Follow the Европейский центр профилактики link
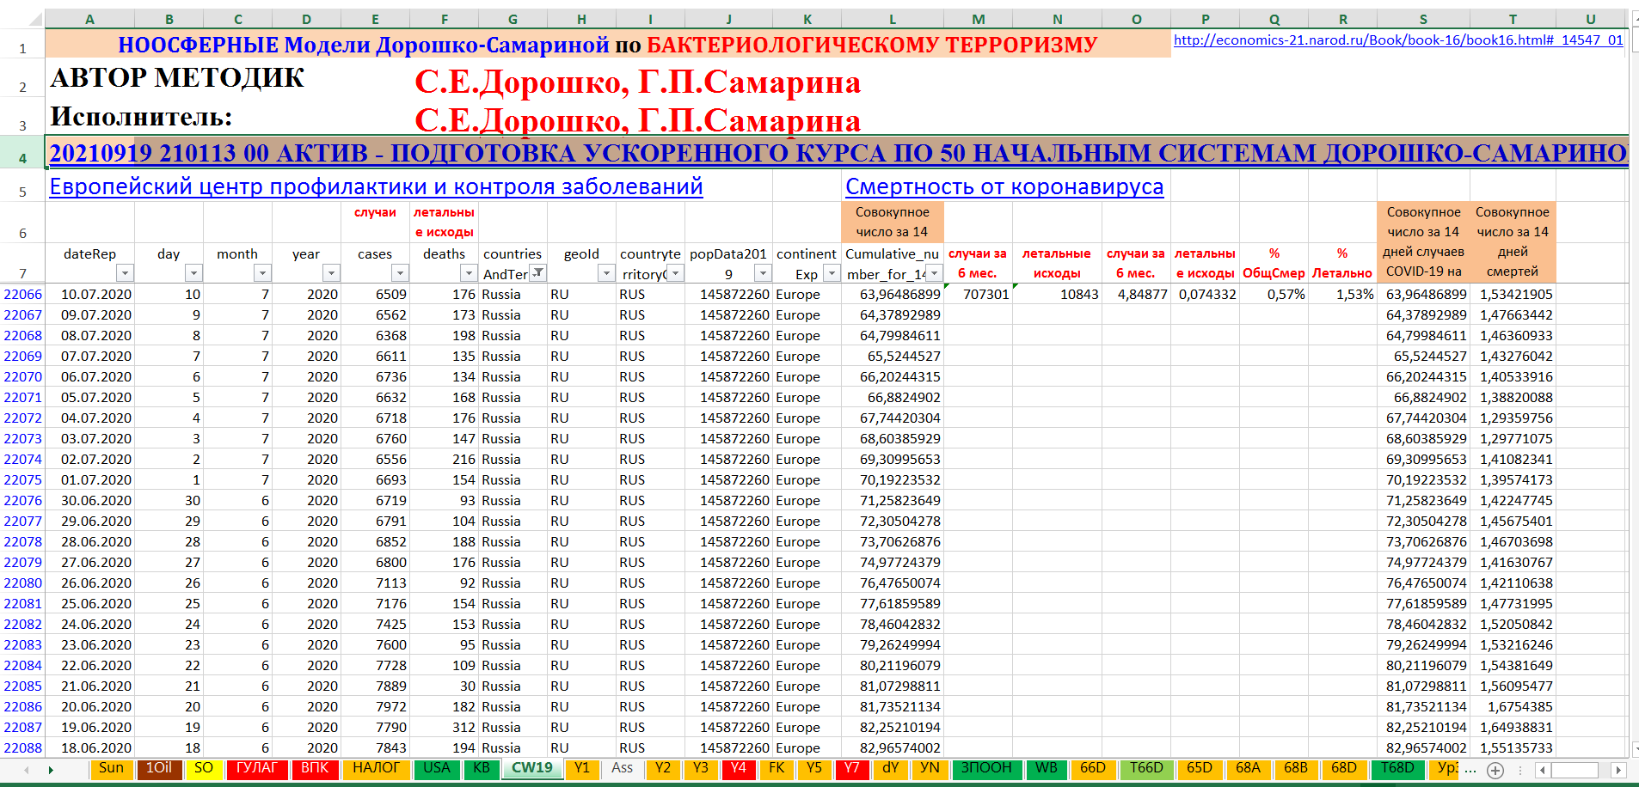Viewport: 1639px width, 787px height. (x=376, y=186)
